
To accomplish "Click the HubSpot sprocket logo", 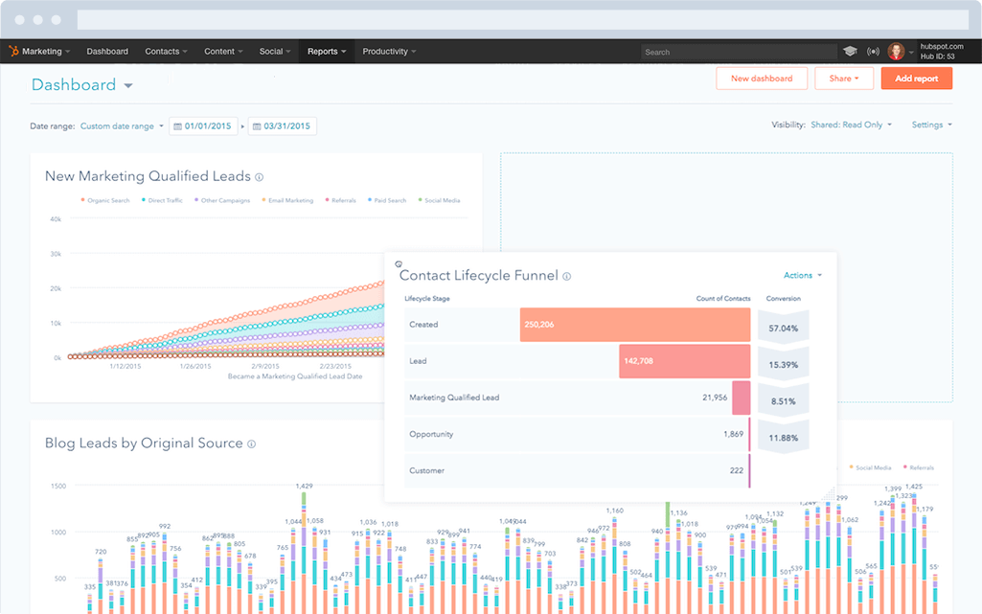I will tap(14, 52).
